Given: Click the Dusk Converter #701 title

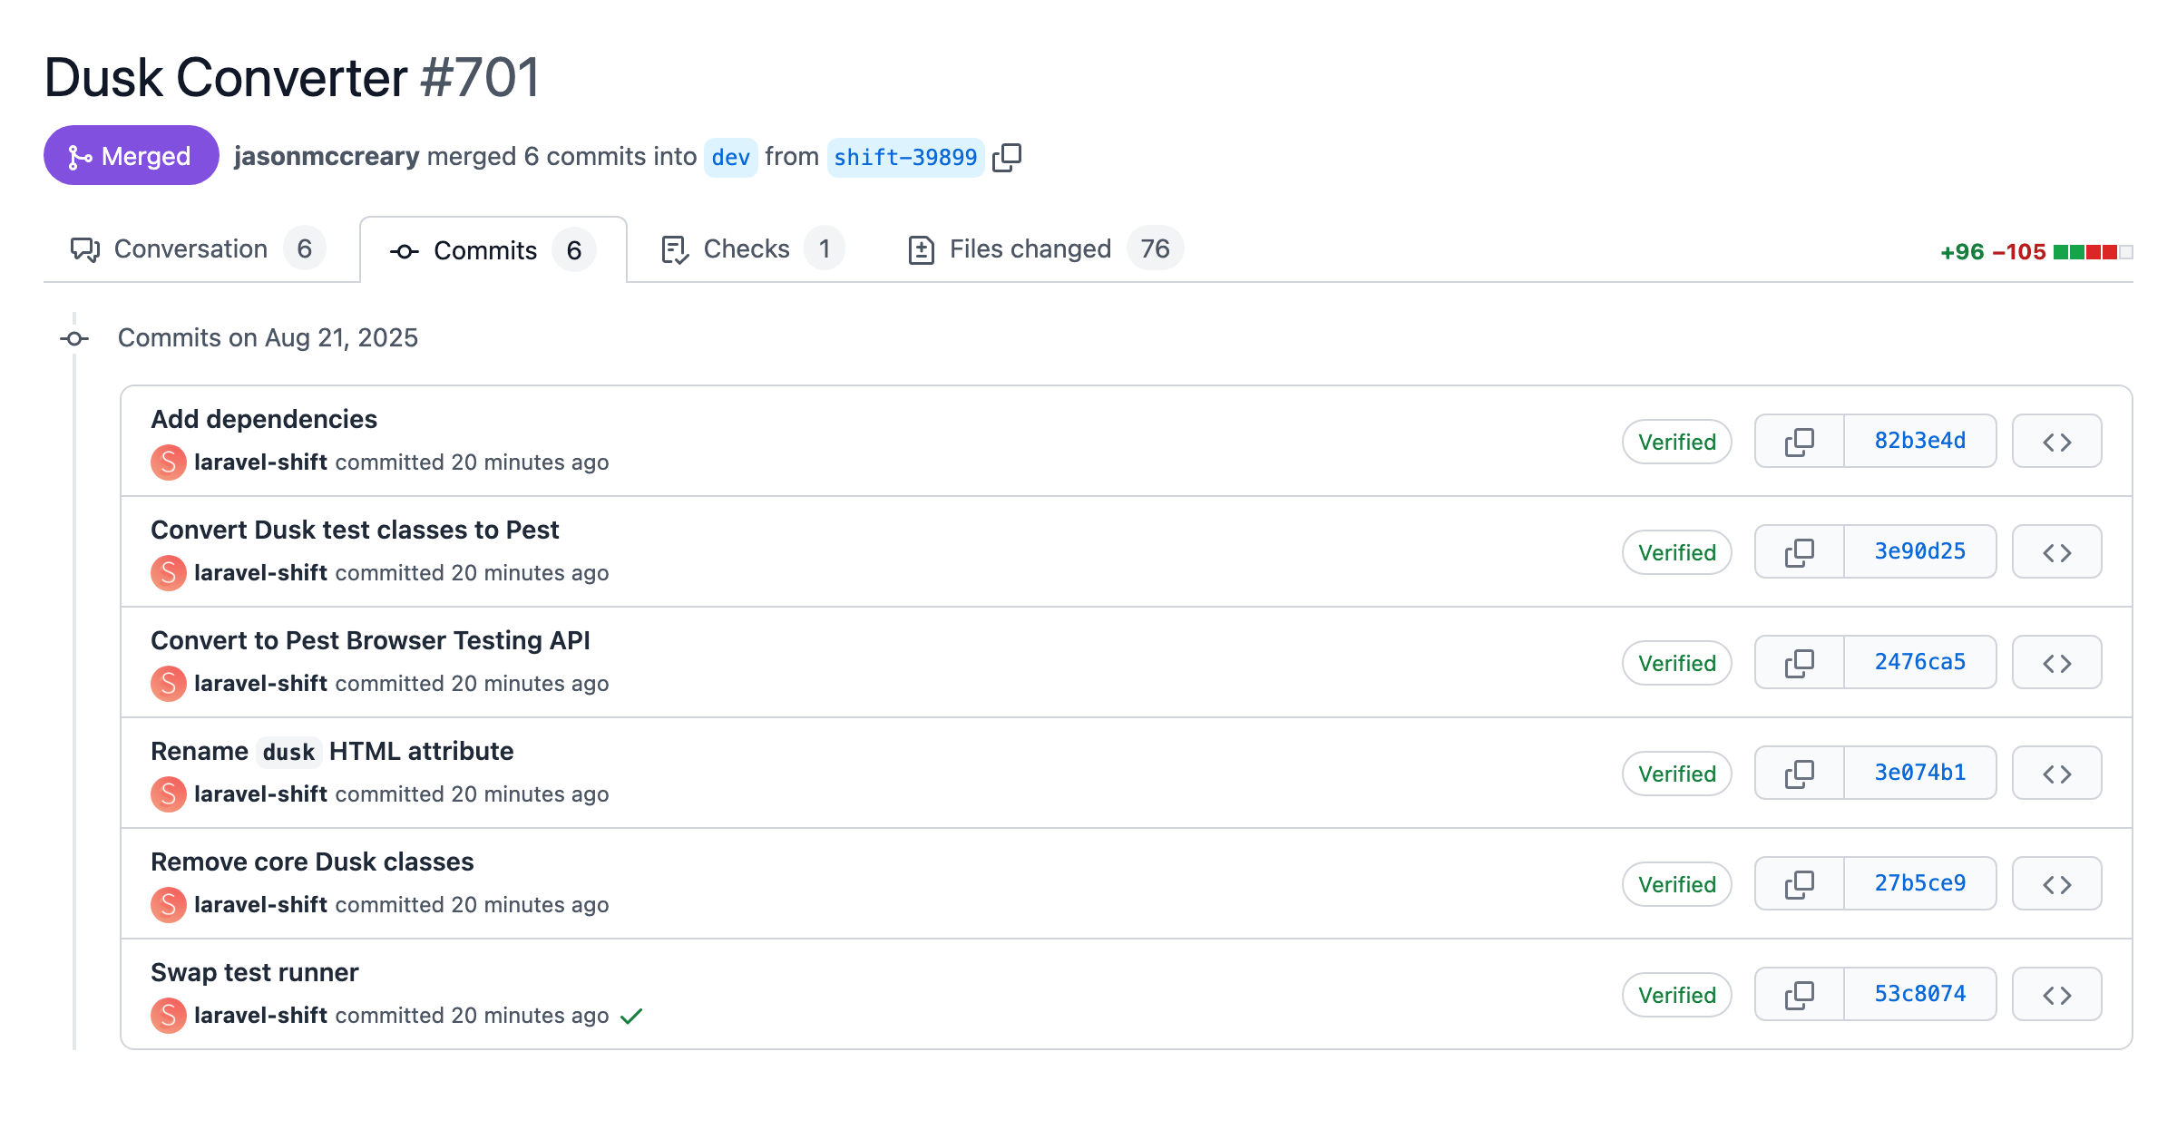Looking at the screenshot, I should (292, 77).
